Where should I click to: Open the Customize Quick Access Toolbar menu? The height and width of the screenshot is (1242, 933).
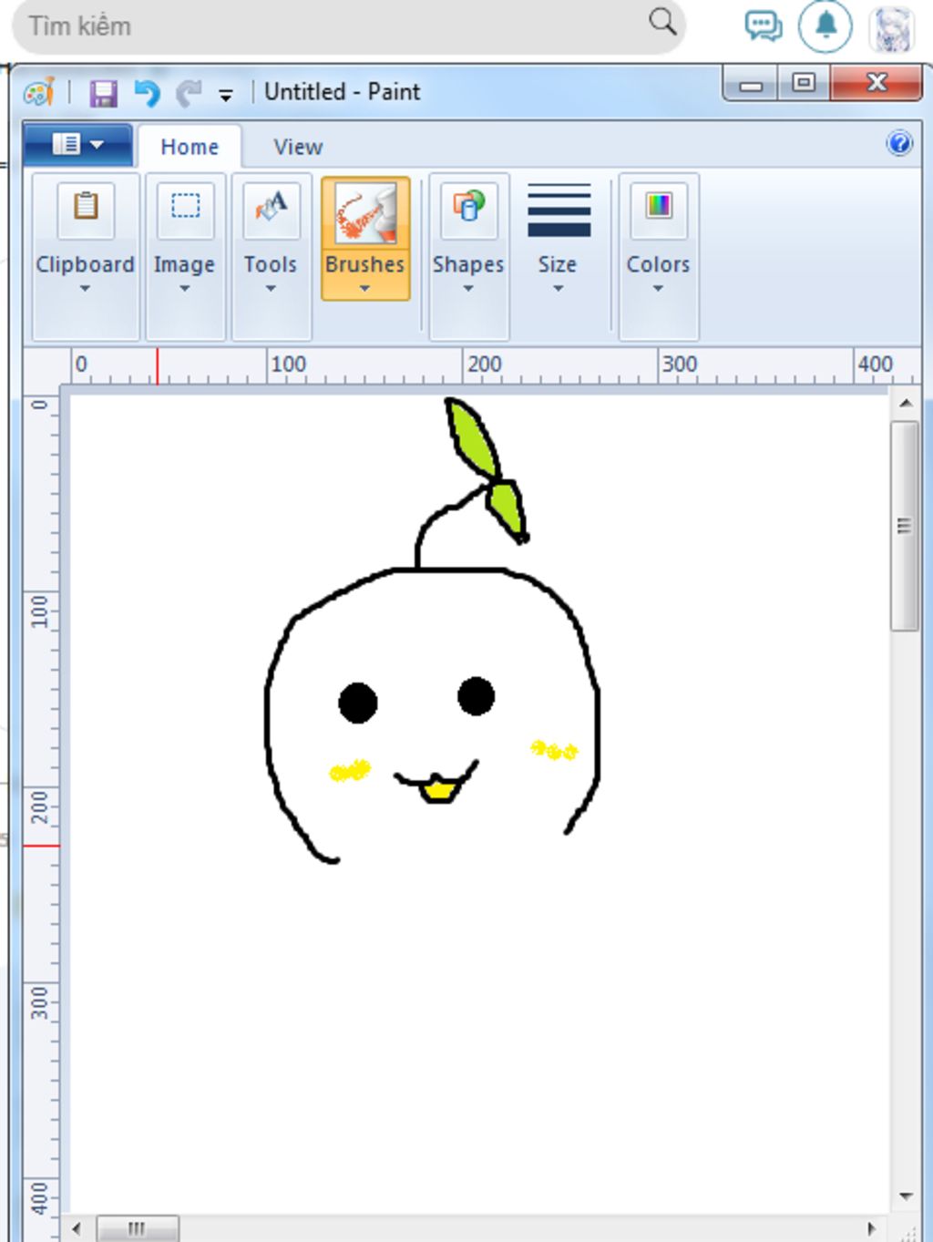(x=223, y=94)
